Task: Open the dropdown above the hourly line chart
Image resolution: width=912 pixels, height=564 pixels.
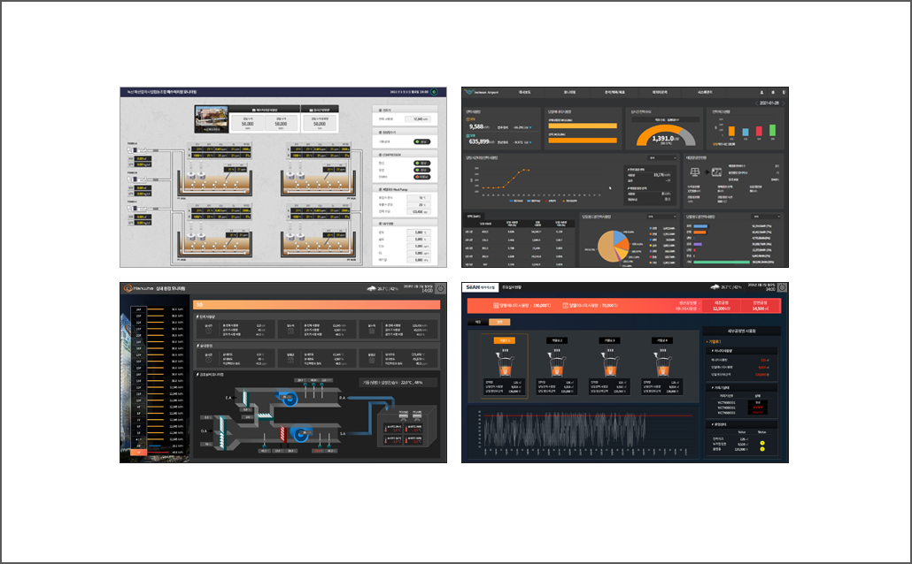Action: 662,158
